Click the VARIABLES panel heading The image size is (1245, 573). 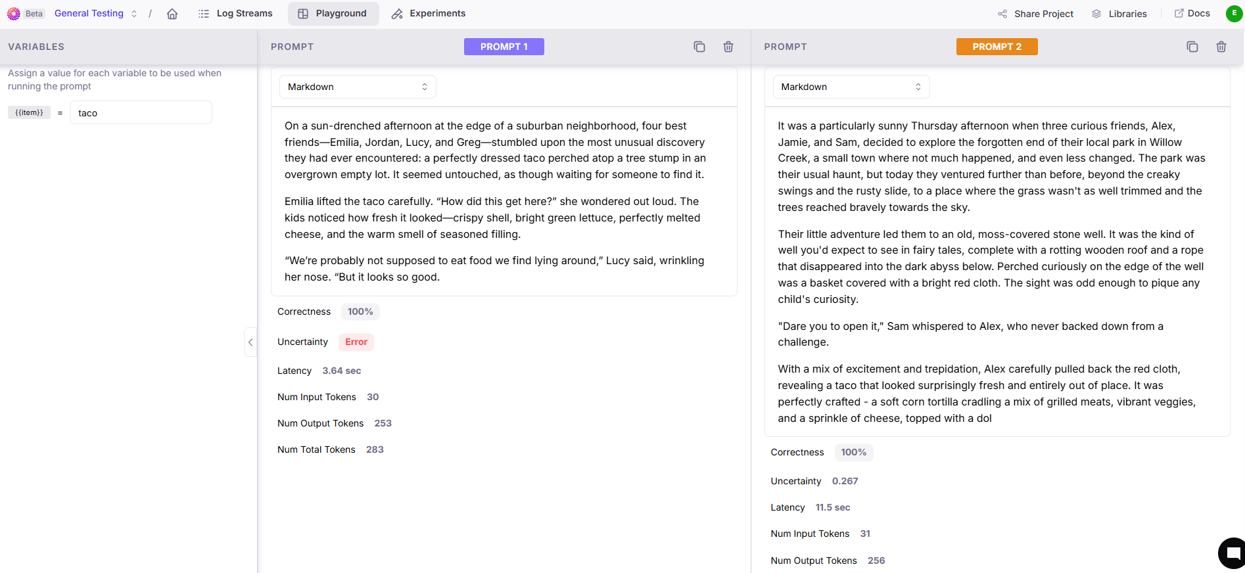click(36, 47)
